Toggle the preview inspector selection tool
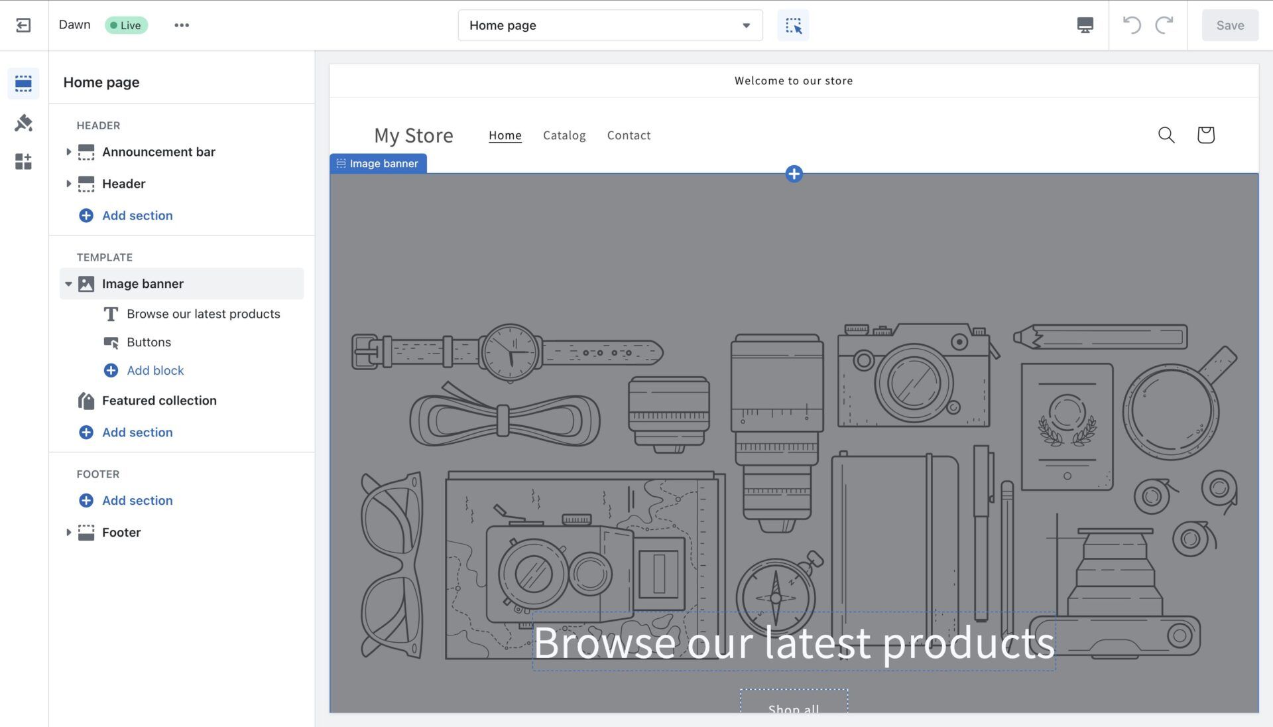 pos(793,25)
